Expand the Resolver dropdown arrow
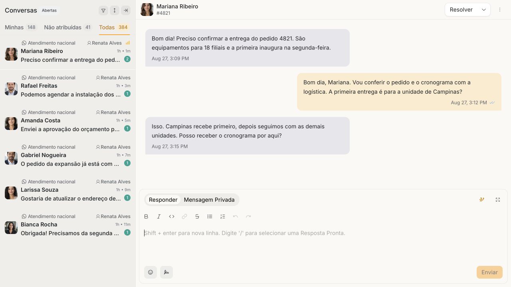 click(484, 10)
